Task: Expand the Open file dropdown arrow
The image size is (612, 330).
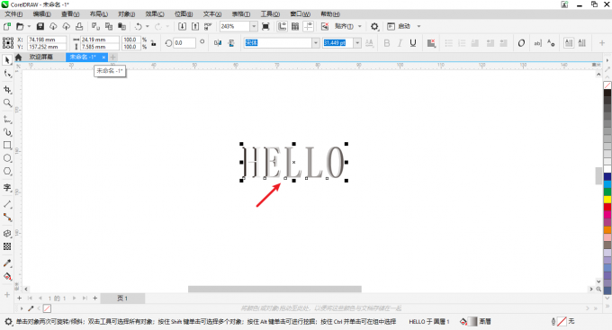Action: point(29,26)
